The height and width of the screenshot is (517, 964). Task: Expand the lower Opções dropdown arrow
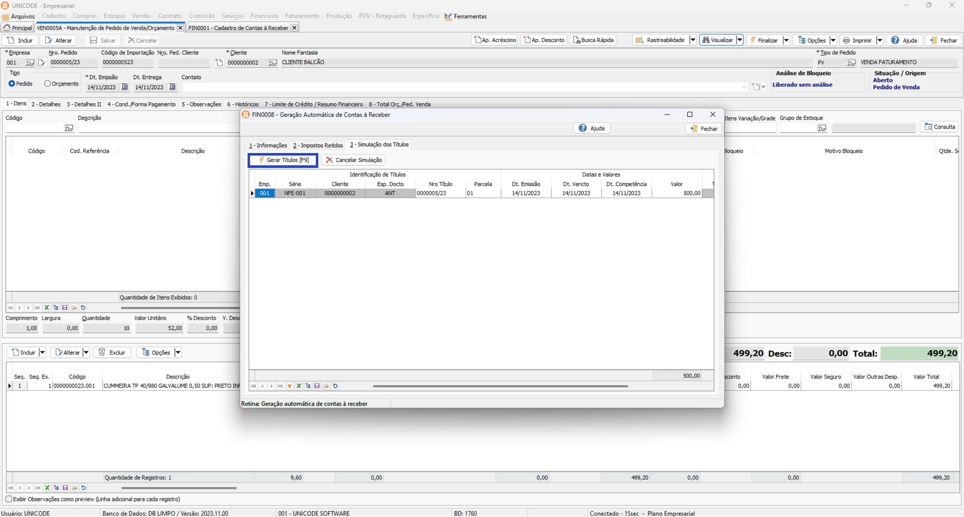coord(178,353)
